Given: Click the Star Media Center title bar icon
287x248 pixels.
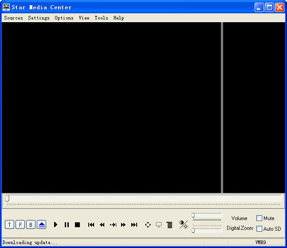Looking at the screenshot, I should point(6,8).
